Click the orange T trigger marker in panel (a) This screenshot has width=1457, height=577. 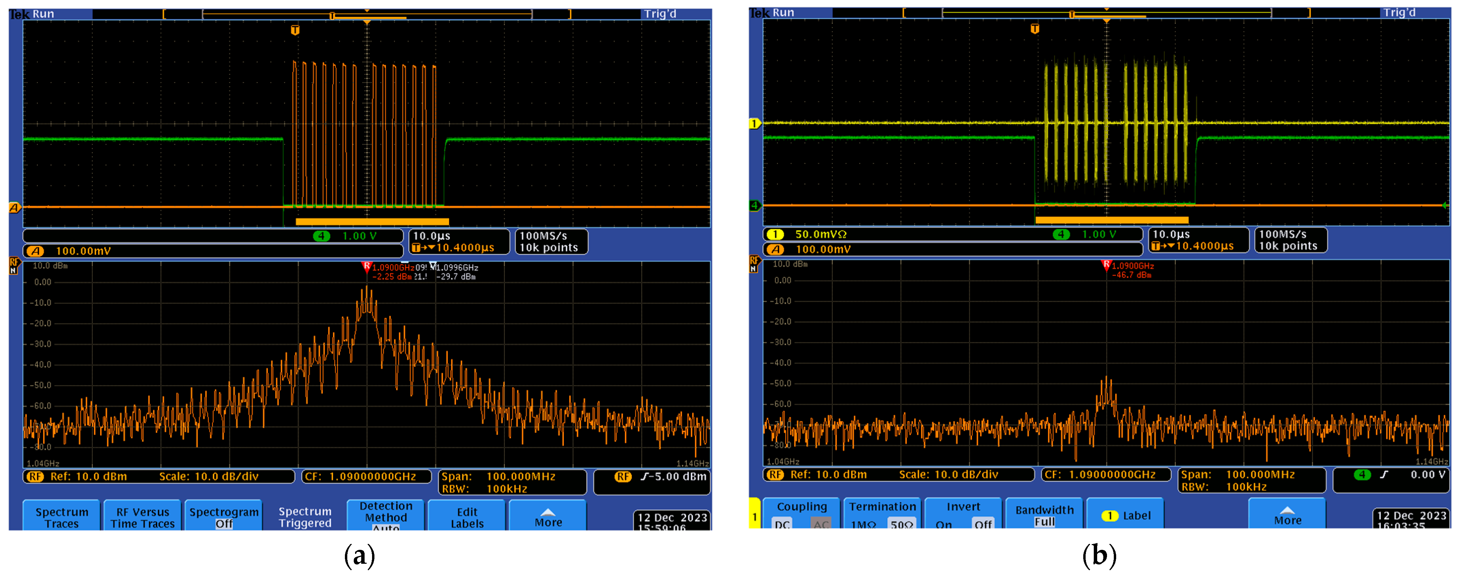pos(295,30)
